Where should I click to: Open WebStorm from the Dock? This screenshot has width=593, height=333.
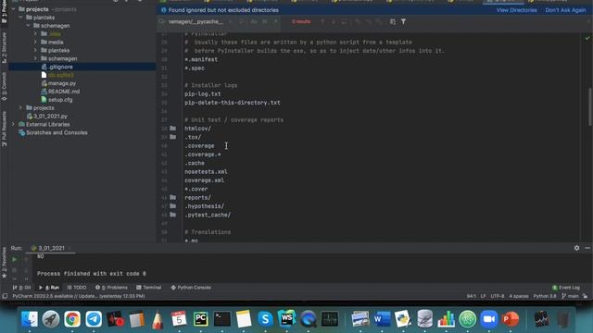coord(286,319)
